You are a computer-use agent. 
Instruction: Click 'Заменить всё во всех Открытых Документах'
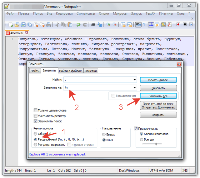158,106
